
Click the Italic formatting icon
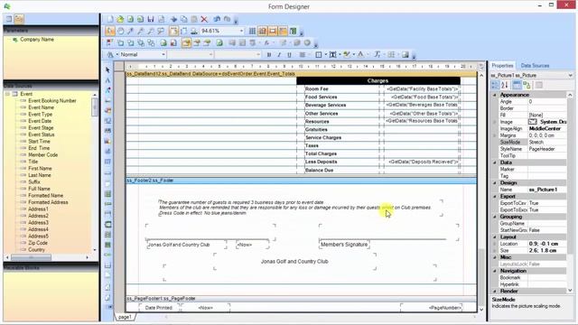(279, 54)
